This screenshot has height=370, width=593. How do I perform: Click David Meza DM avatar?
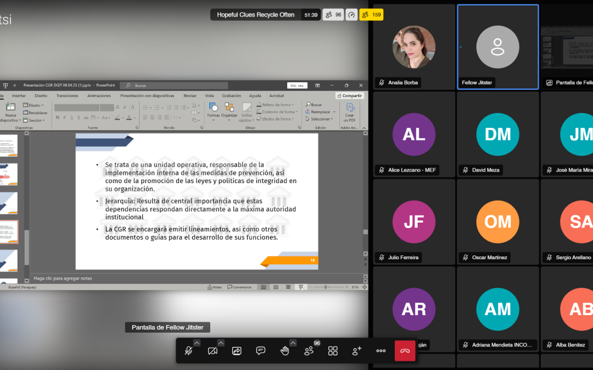point(497,134)
